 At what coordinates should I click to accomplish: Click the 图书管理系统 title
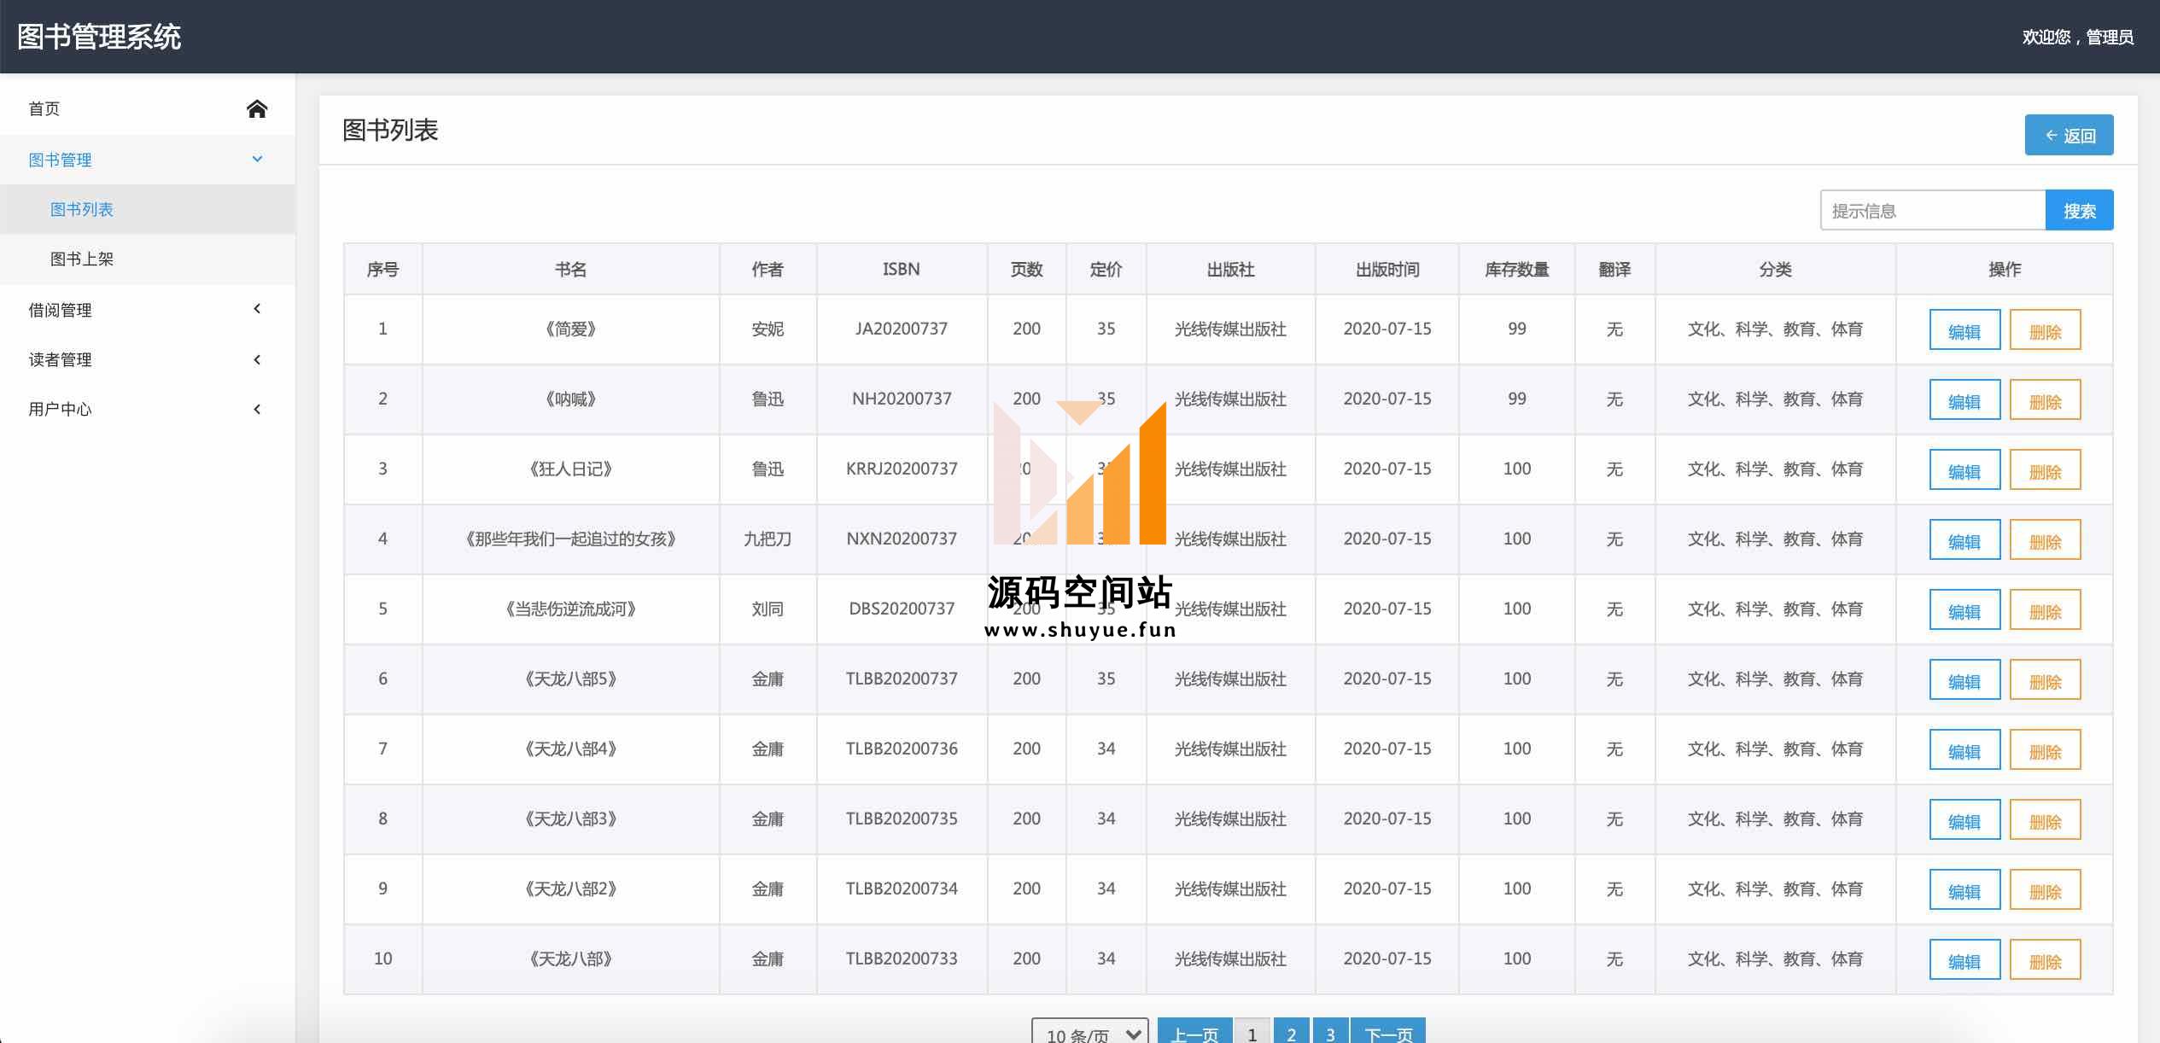tap(99, 37)
